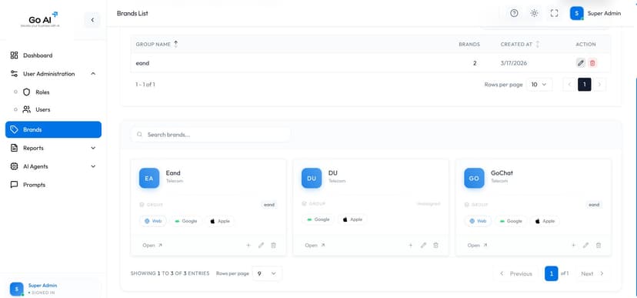Add plus icon on DU card

coord(411,245)
